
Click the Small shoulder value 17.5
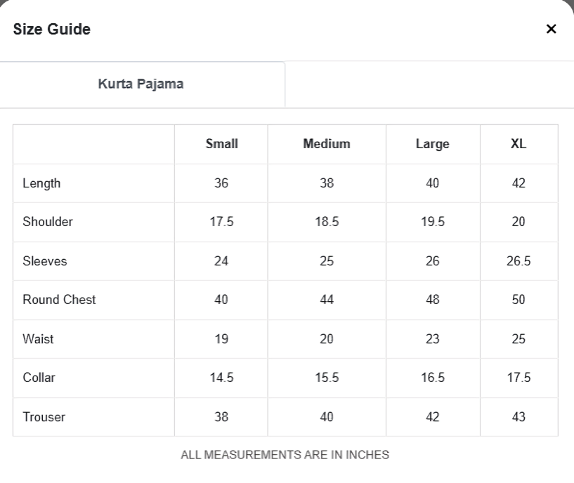(221, 222)
